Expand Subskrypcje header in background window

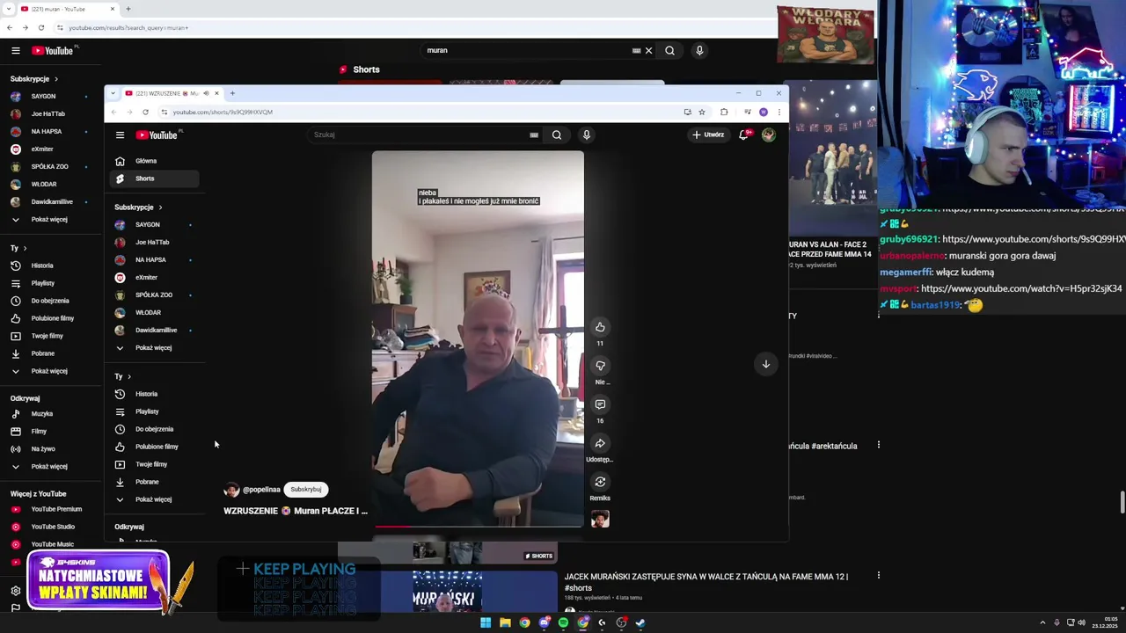33,79
